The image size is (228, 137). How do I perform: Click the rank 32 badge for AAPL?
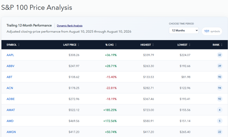tap(219, 55)
